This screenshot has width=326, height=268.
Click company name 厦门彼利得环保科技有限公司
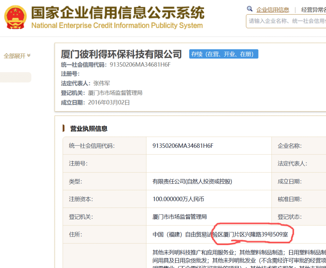[x=121, y=54]
